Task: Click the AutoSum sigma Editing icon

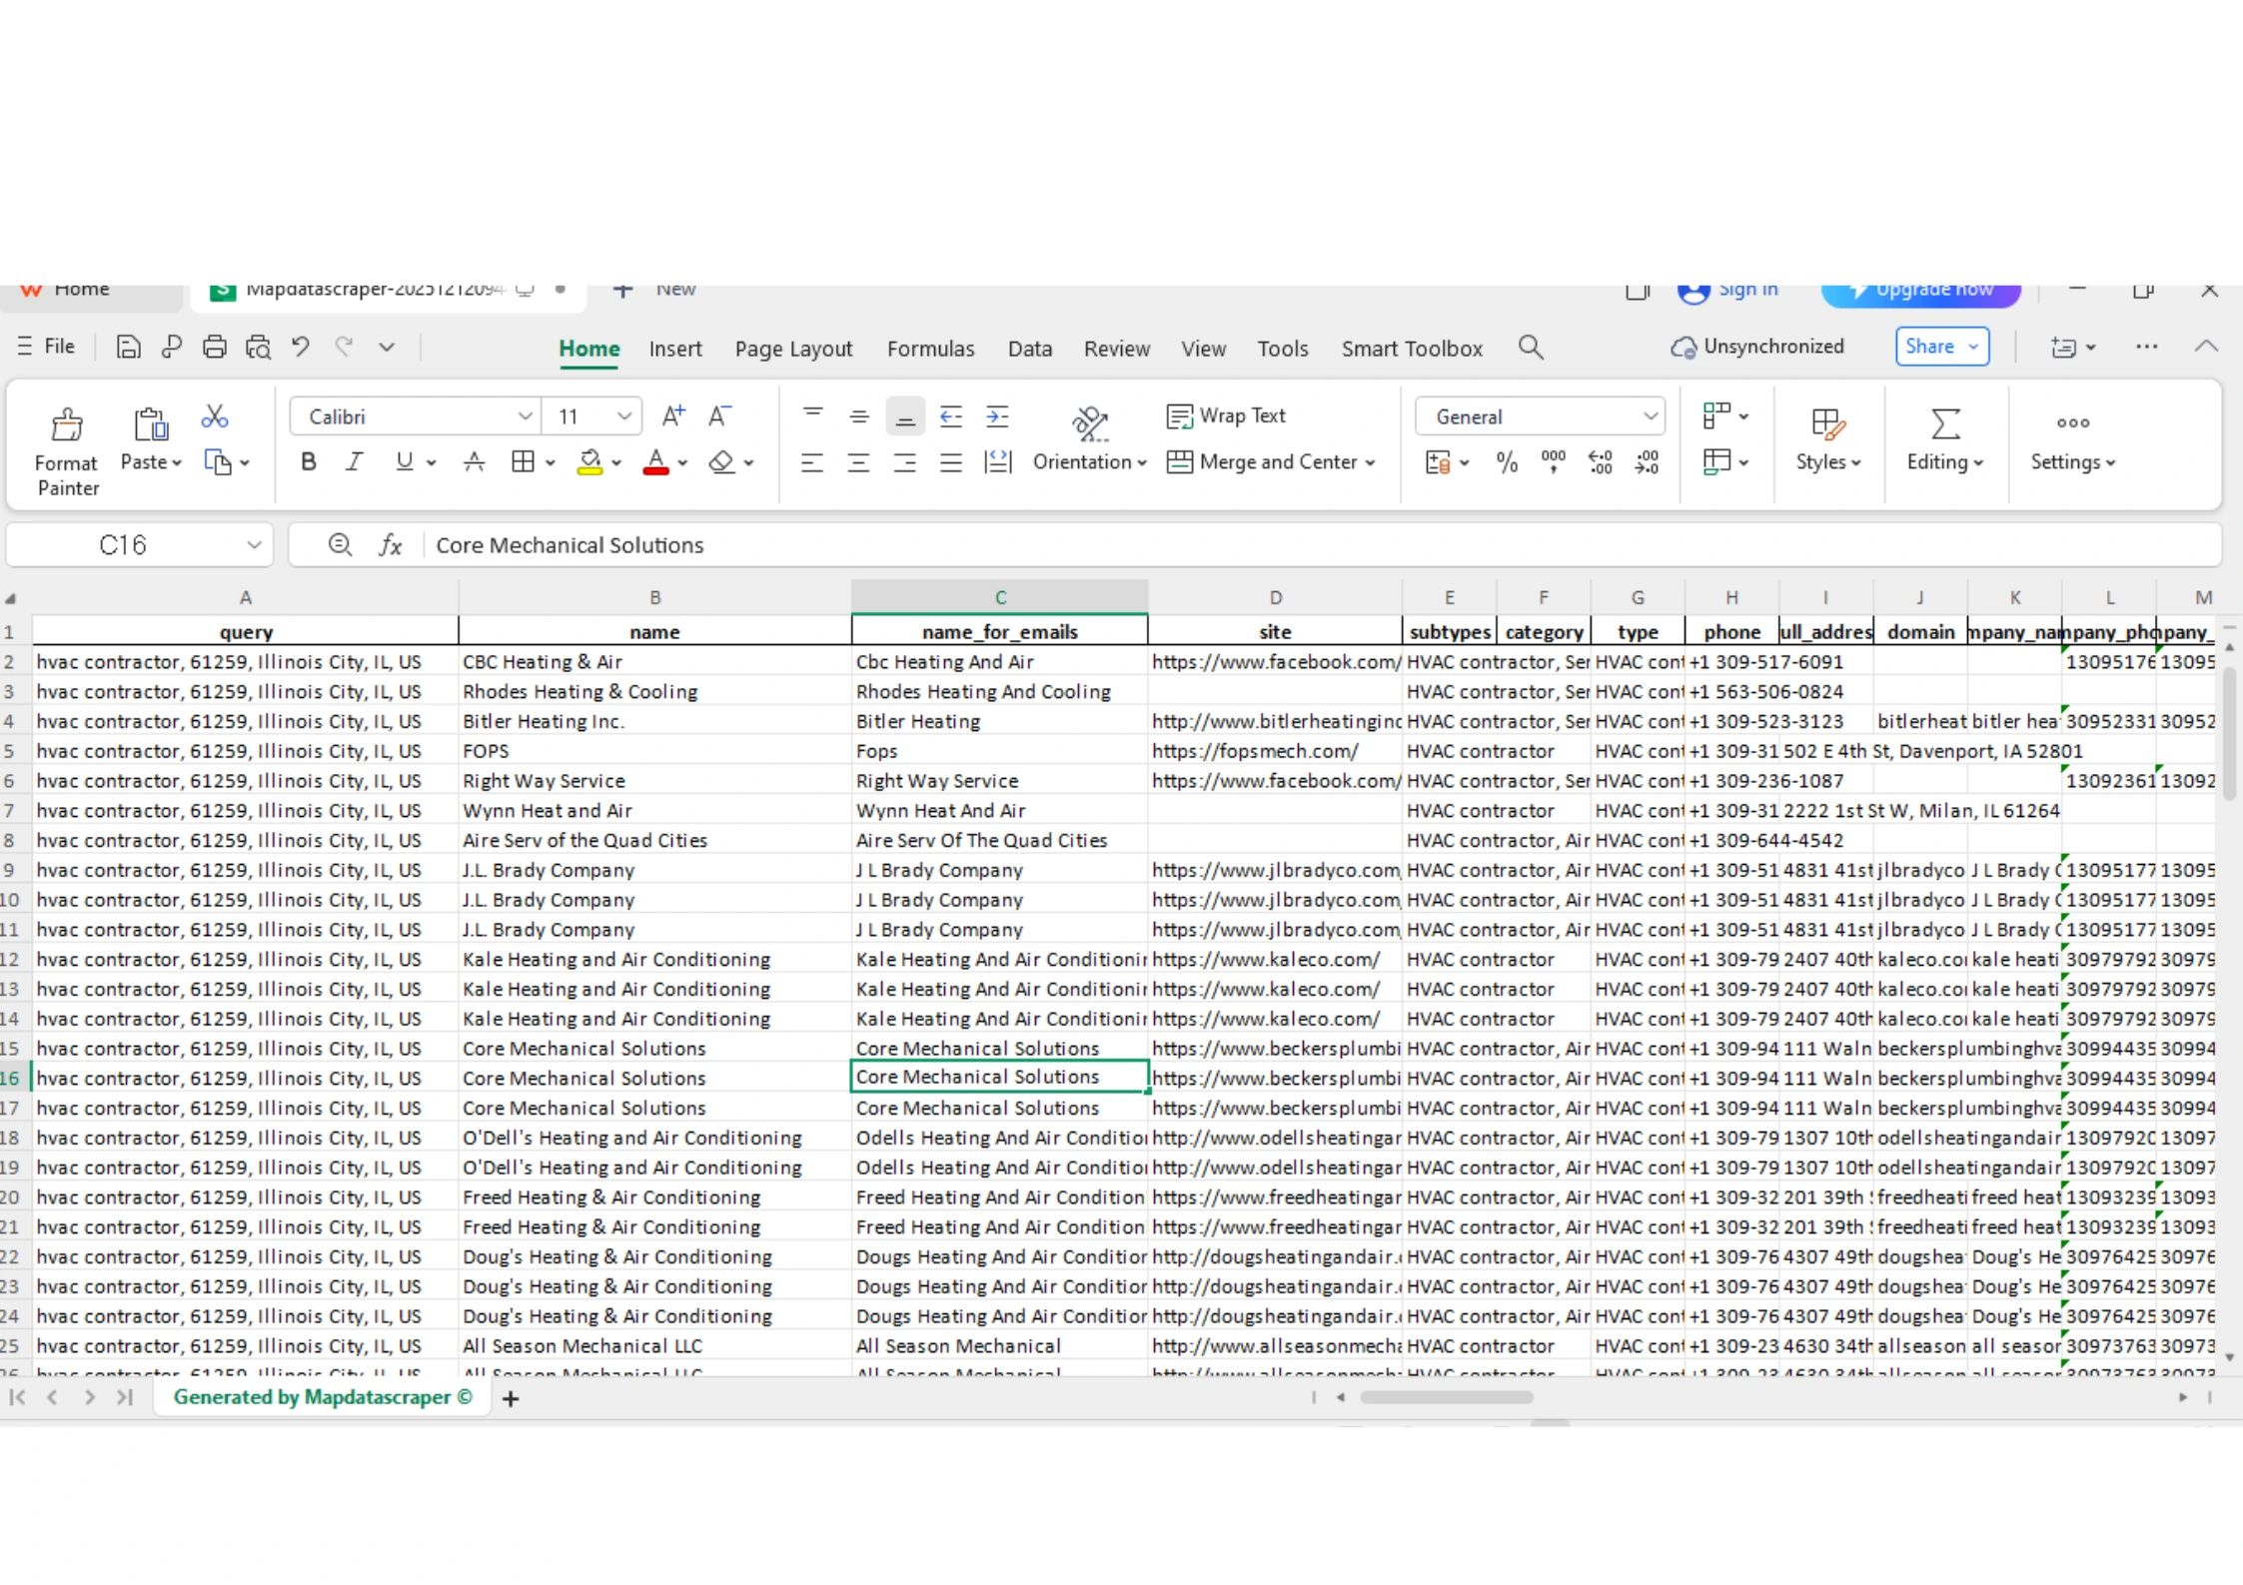Action: pyautogui.click(x=1944, y=424)
